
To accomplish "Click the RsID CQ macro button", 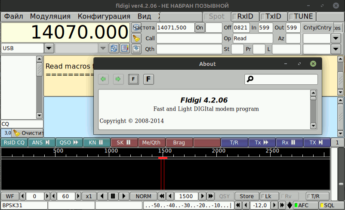I will 14,142.
